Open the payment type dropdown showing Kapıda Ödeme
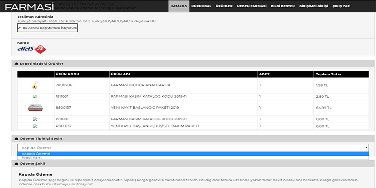The width and height of the screenshot is (376, 188). click(x=193, y=148)
